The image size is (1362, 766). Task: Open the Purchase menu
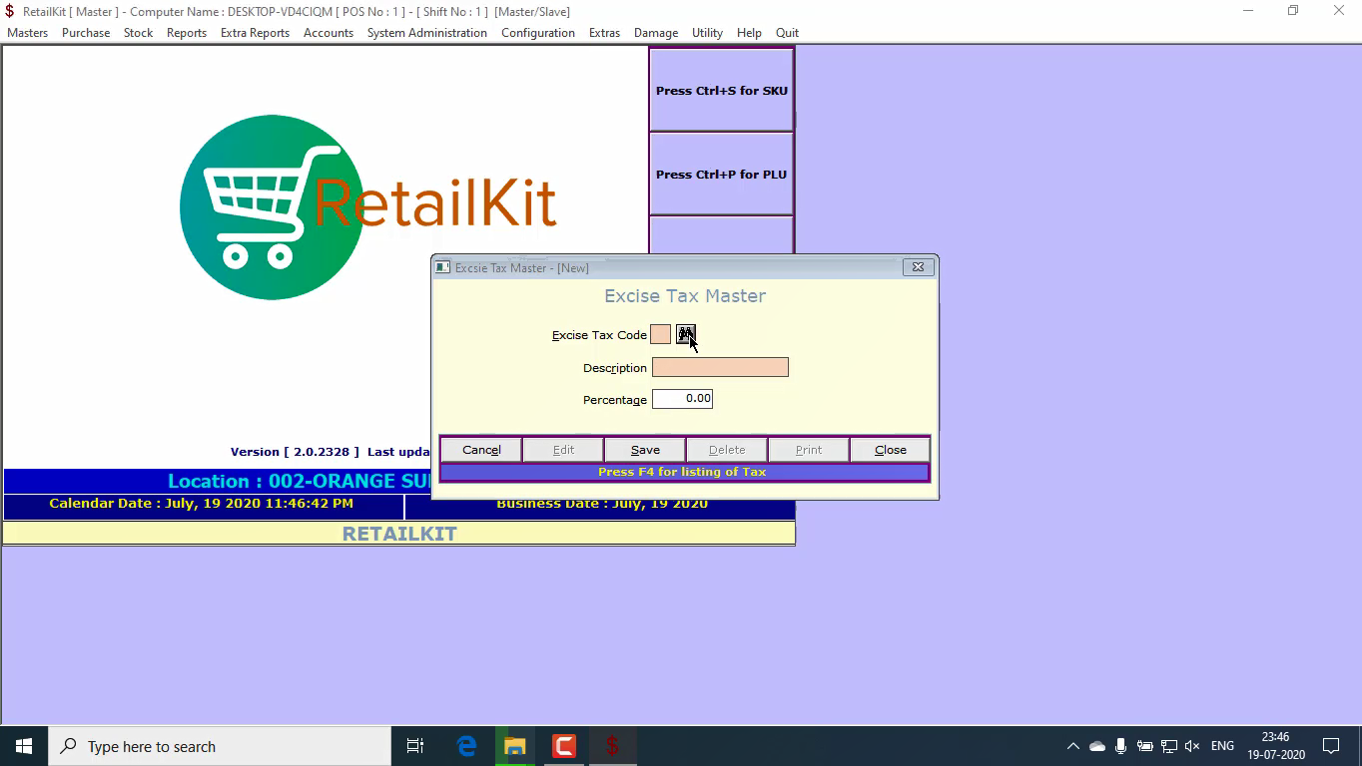pyautogui.click(x=86, y=33)
